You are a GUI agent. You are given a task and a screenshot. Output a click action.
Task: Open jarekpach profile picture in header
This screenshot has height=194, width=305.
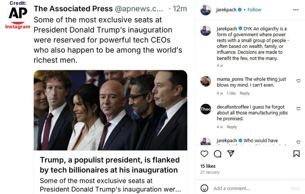(206, 10)
